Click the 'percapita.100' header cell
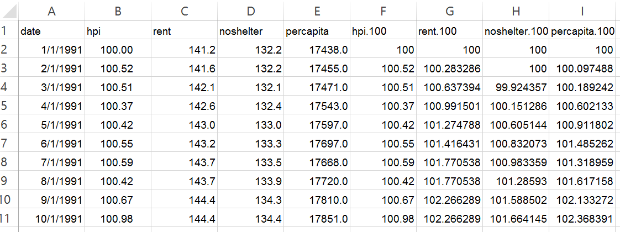620x232 pixels. (582, 31)
